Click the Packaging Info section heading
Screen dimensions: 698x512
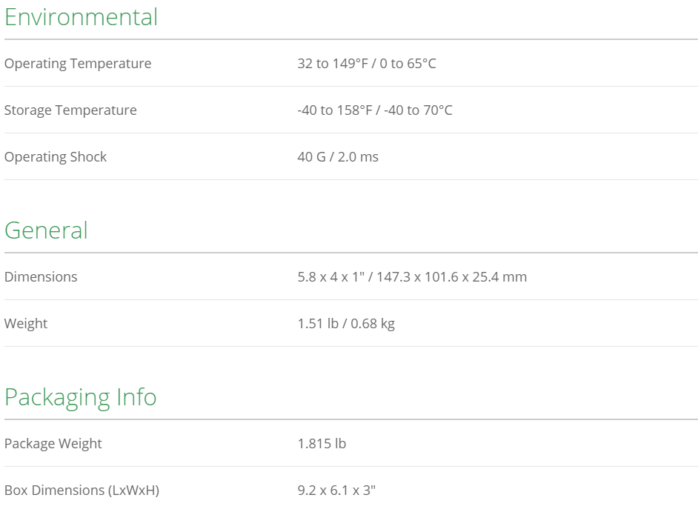[x=81, y=397]
